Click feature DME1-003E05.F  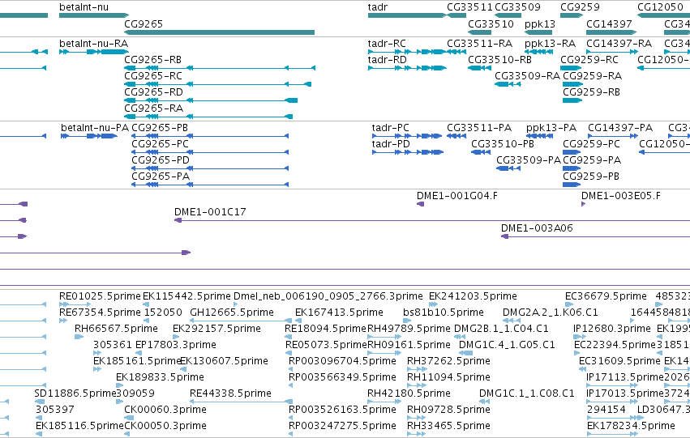pos(584,204)
